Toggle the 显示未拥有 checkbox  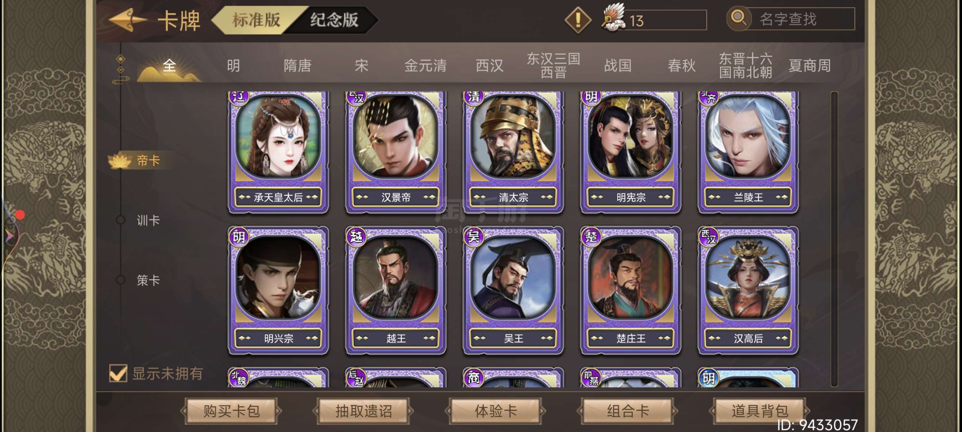coord(119,373)
